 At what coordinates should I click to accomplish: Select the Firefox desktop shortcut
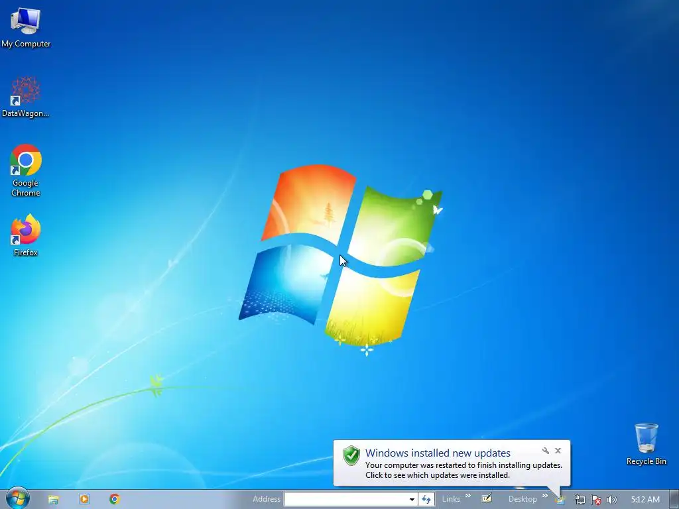pyautogui.click(x=26, y=235)
